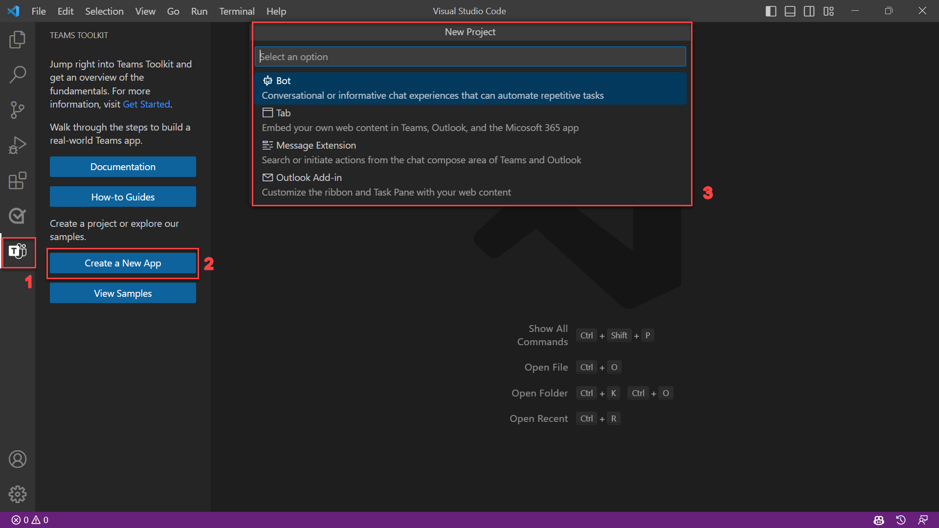Click the Teams Toolkit sidebar icon

pyautogui.click(x=18, y=251)
